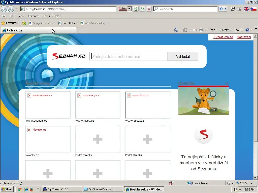Click the round red S browser logo
Screen dimensions: 258x193
(x=204, y=135)
